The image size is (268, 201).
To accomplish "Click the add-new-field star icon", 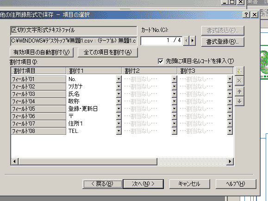I will [x=239, y=71].
